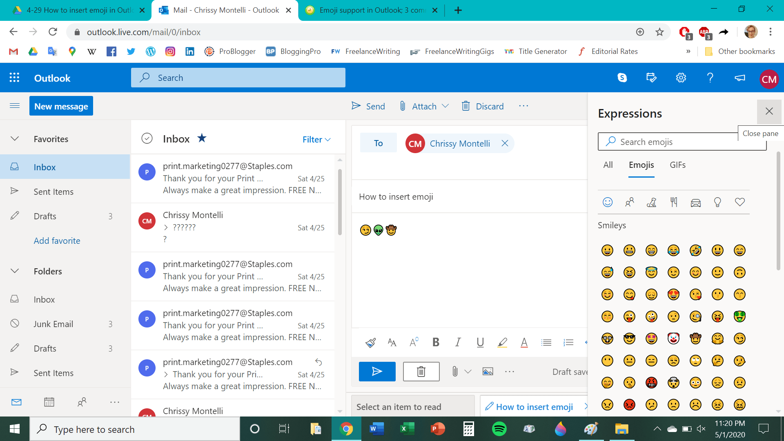Toggle the Inbox favorite star
The image size is (784, 441).
(202, 138)
